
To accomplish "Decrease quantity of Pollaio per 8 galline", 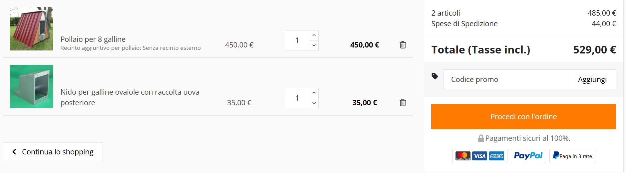I will [314, 45].
